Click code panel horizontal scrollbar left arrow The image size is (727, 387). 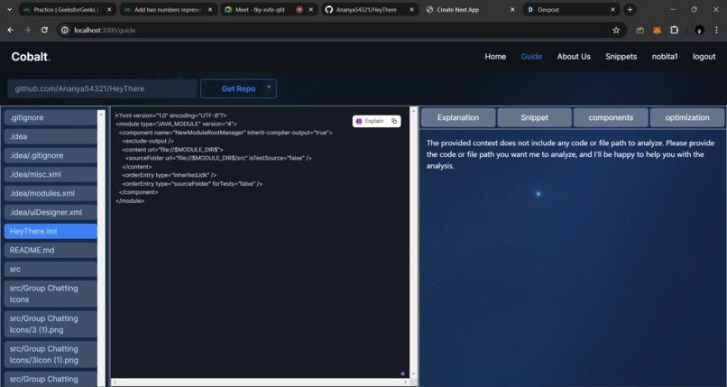point(115,382)
